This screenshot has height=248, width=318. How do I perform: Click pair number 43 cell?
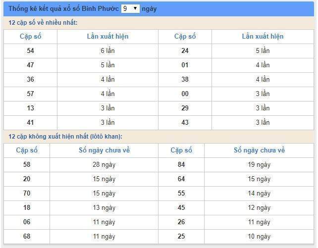(185, 123)
